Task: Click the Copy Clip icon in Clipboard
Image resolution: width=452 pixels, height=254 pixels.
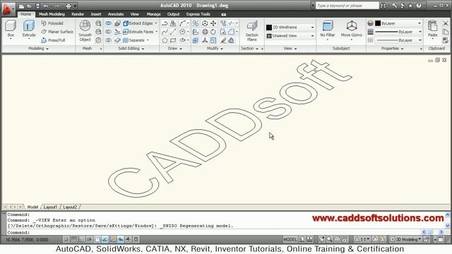Action: point(446,32)
